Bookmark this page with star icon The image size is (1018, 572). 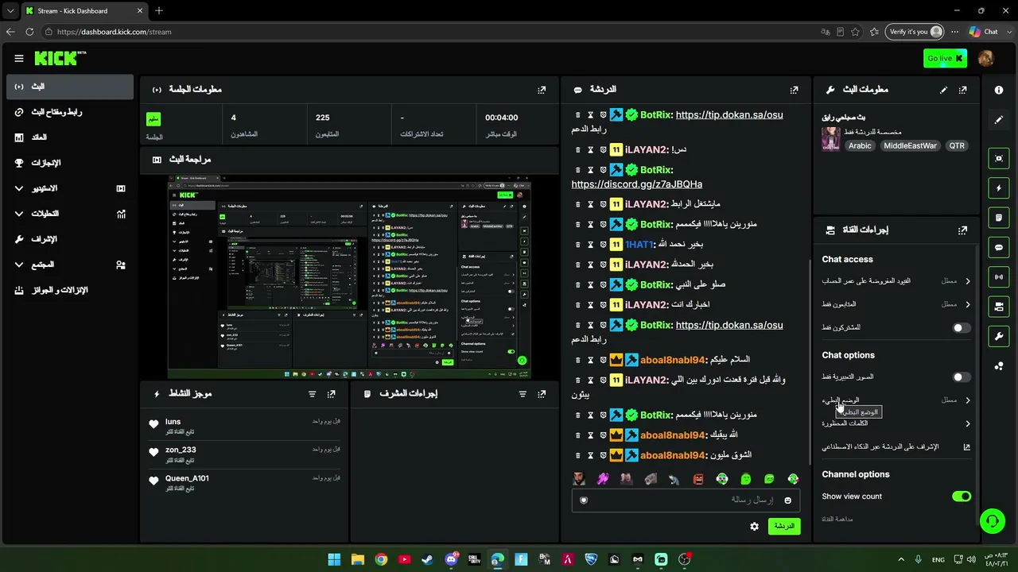click(x=855, y=32)
